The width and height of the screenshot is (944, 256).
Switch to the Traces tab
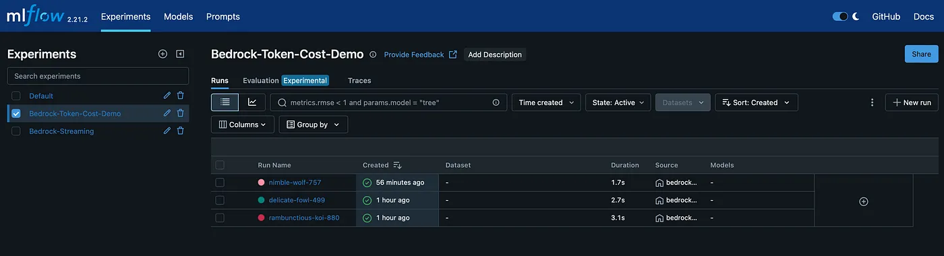click(x=359, y=80)
